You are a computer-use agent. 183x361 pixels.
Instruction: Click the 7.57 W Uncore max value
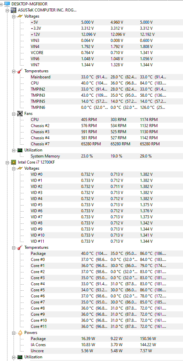point(146,351)
